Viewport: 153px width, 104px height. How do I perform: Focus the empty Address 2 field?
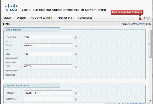(48, 99)
